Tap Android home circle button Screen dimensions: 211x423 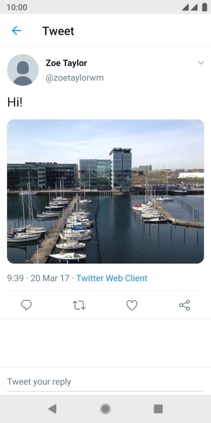point(105,409)
